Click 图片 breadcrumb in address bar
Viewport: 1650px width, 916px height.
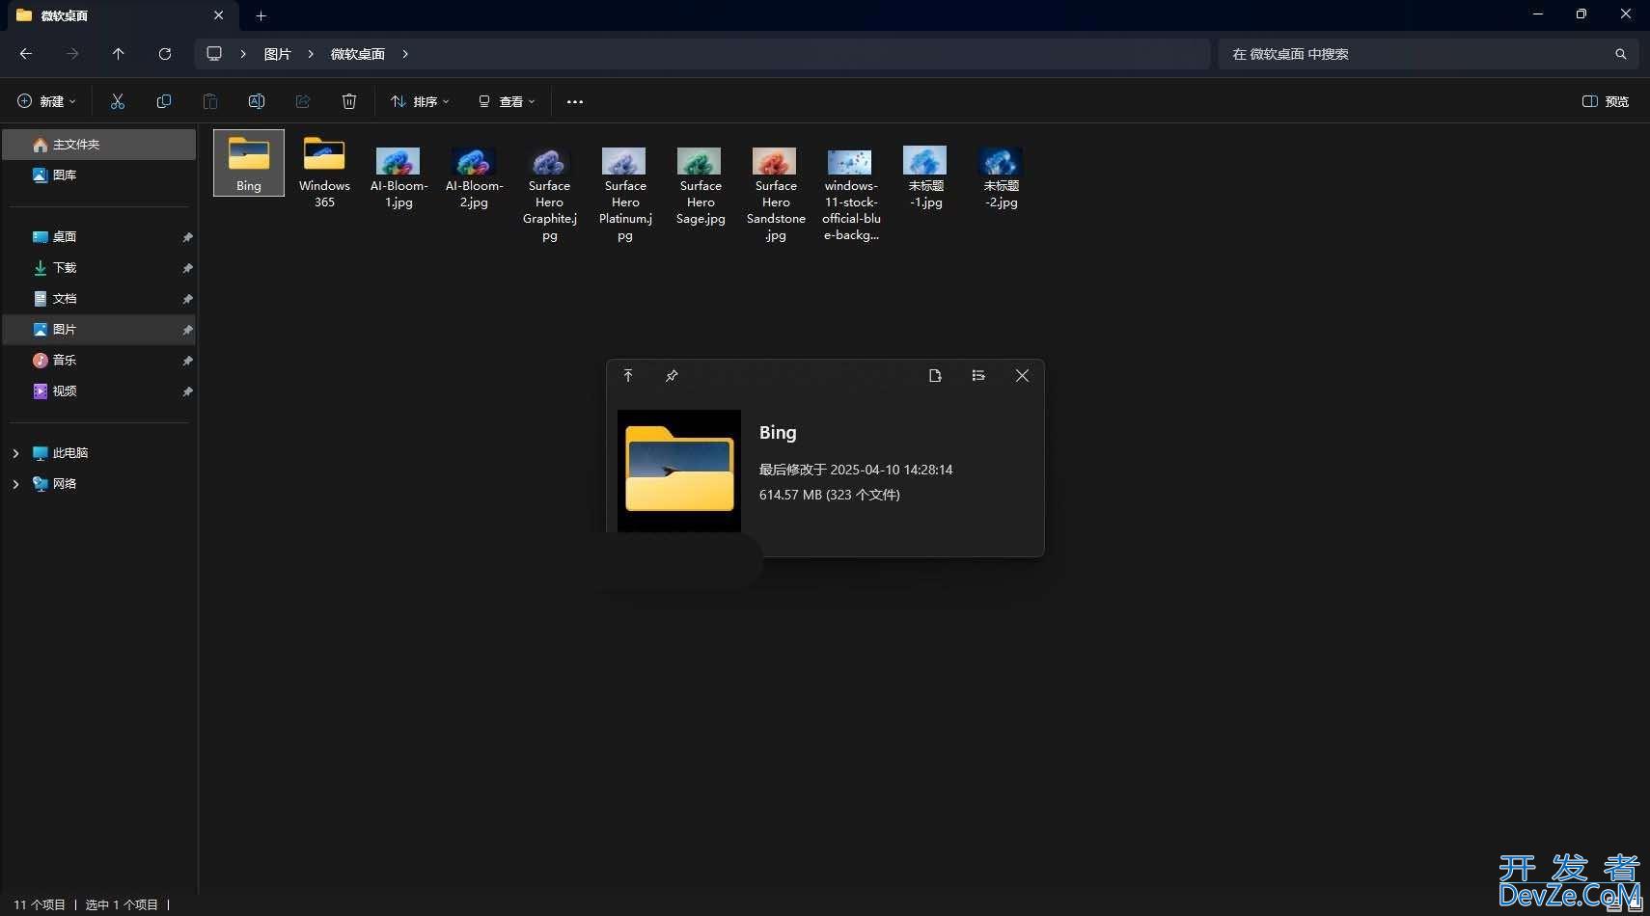point(278,54)
